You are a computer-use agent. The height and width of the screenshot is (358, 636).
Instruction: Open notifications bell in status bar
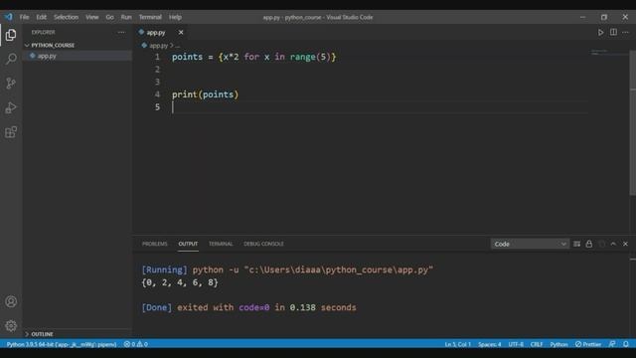pos(626,344)
